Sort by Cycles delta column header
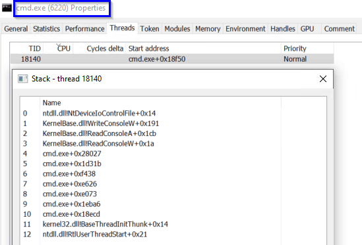 click(x=100, y=49)
